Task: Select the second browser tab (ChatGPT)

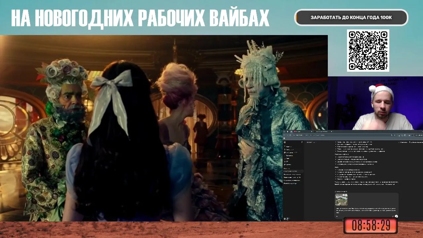Action: [x=323, y=132]
